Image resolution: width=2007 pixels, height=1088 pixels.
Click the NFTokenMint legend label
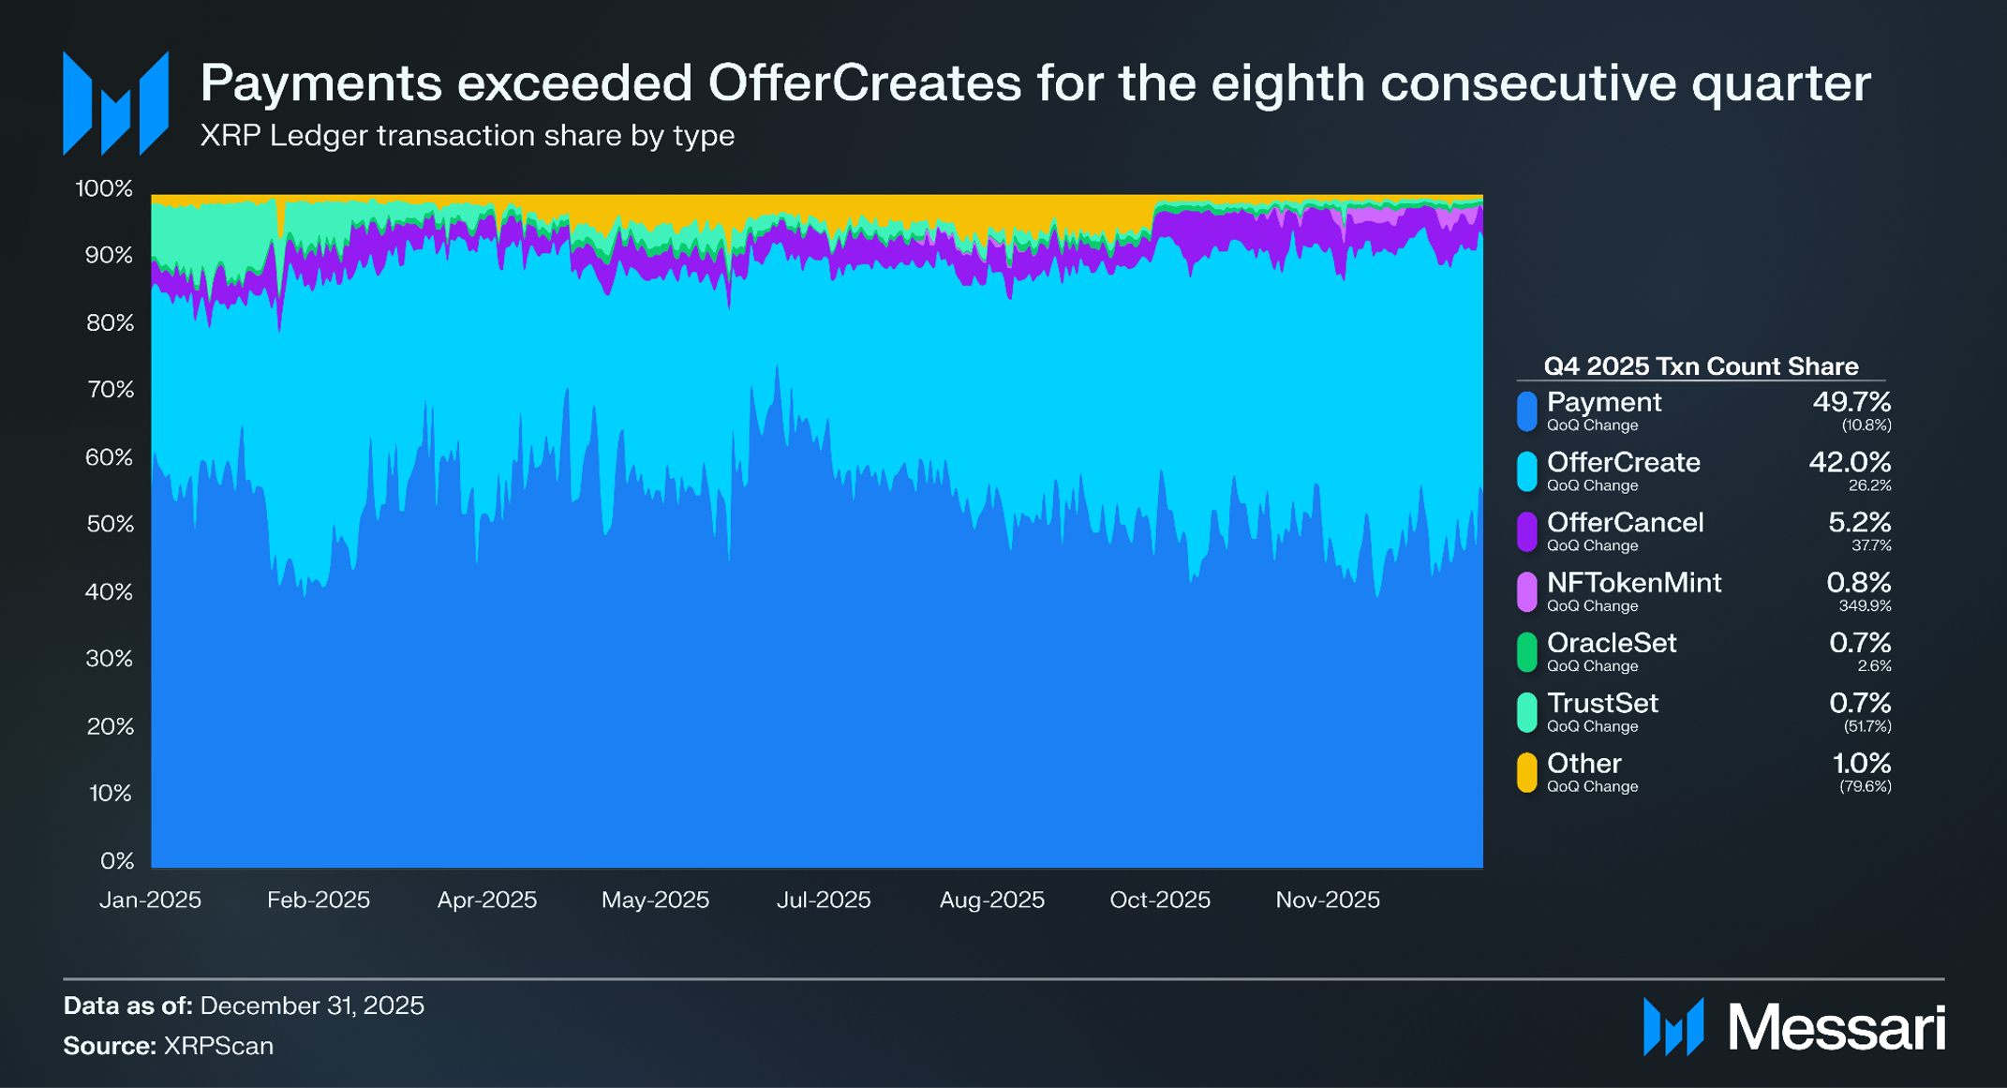pos(1633,583)
